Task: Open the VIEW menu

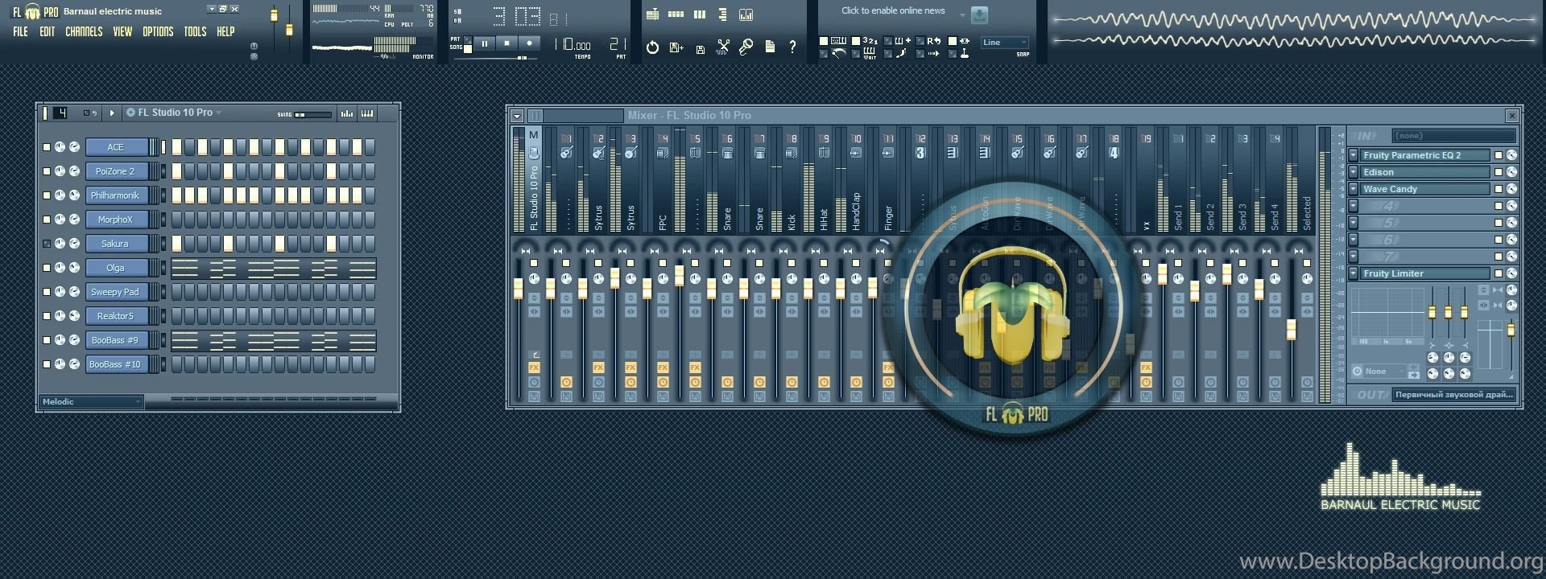Action: (x=122, y=32)
